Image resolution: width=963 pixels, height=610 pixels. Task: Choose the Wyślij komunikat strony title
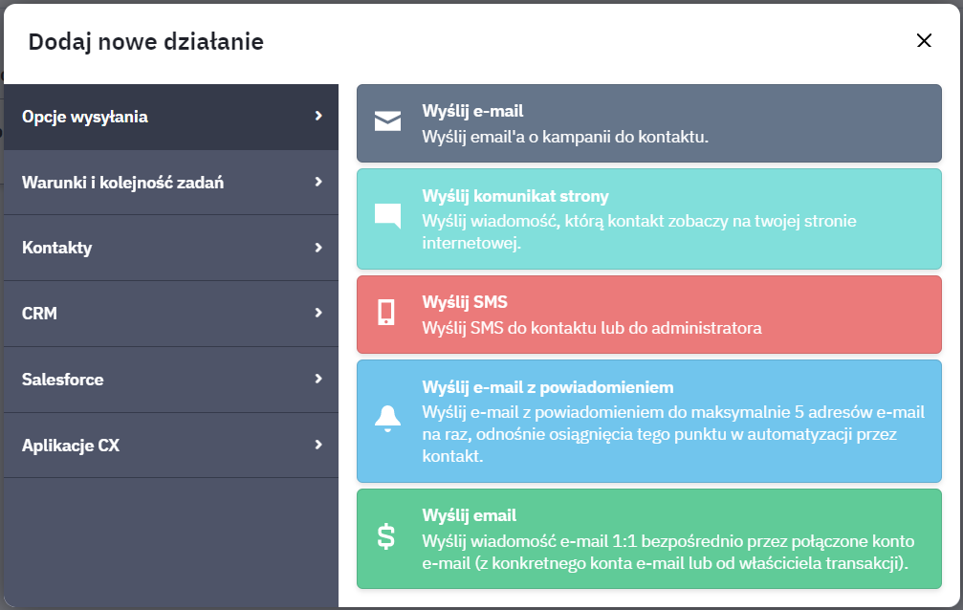coord(515,197)
